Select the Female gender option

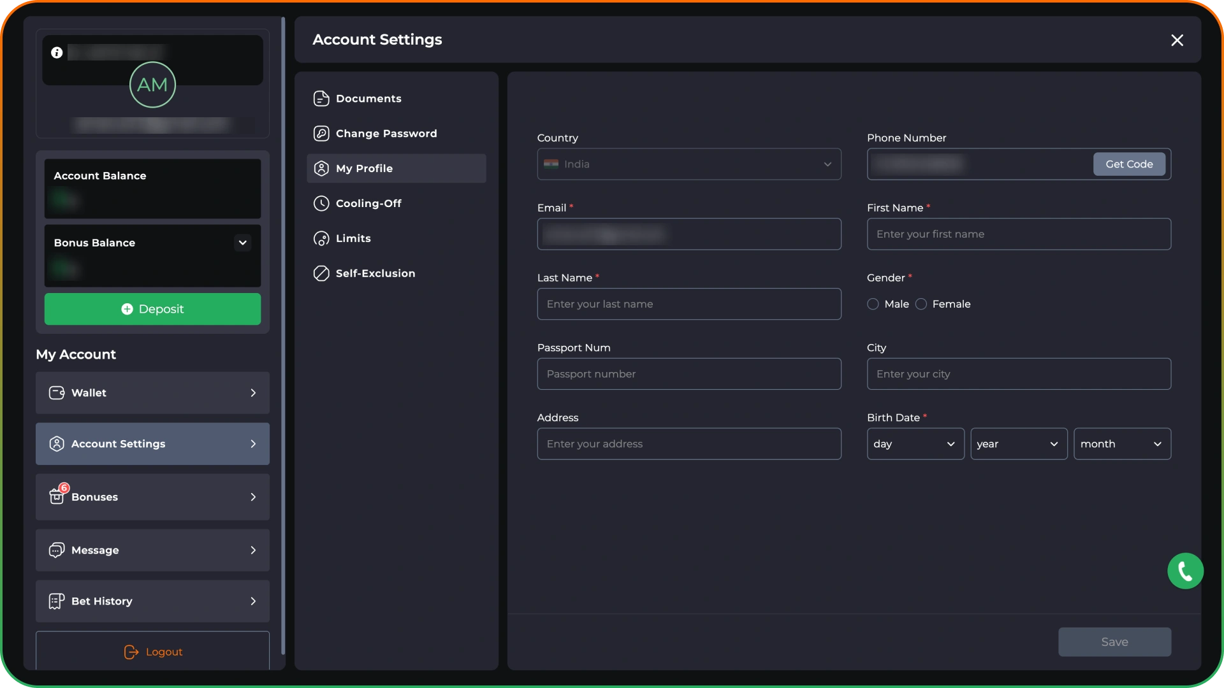[x=921, y=305]
